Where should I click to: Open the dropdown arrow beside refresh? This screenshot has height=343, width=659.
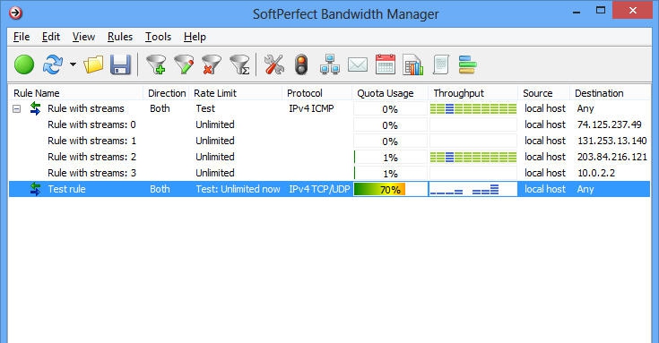click(x=74, y=64)
